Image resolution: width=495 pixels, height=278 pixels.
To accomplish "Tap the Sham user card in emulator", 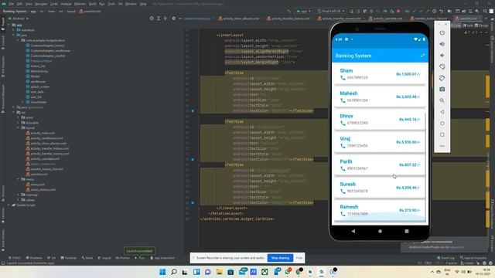I will (x=380, y=74).
